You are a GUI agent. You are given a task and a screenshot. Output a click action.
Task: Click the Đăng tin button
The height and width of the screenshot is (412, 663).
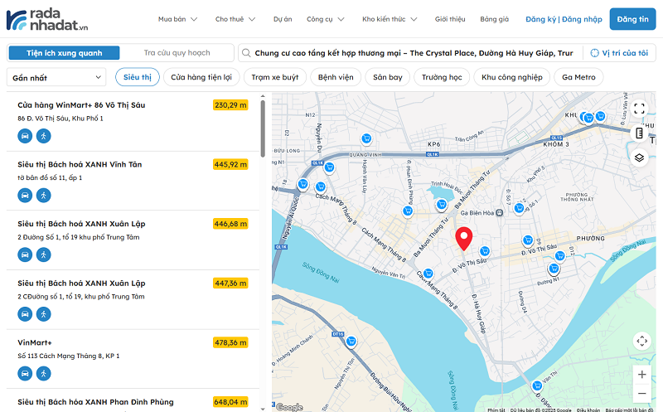click(x=632, y=18)
